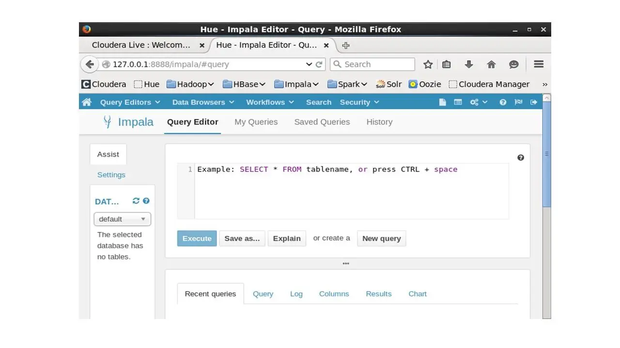Go back with the Firefox back arrow
620x348 pixels.
point(89,64)
